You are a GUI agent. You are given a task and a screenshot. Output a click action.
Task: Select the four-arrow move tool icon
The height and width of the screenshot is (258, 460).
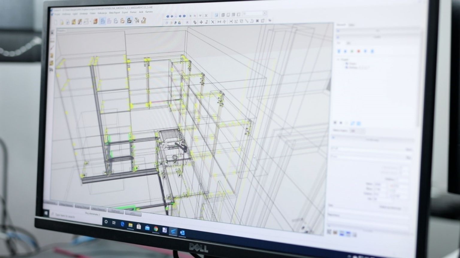click(x=201, y=22)
